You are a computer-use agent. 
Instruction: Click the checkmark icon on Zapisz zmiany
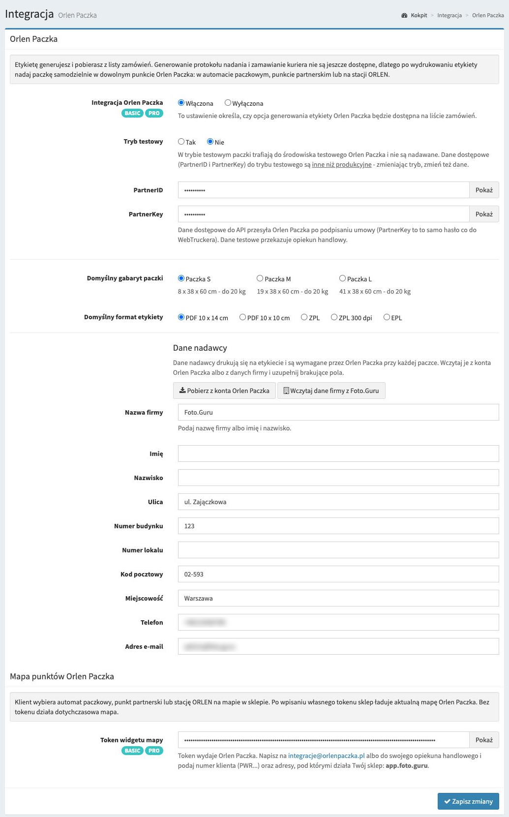coord(447,801)
